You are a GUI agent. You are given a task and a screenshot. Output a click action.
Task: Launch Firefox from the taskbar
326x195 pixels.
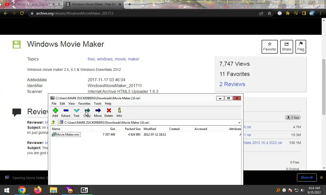tap(38, 190)
